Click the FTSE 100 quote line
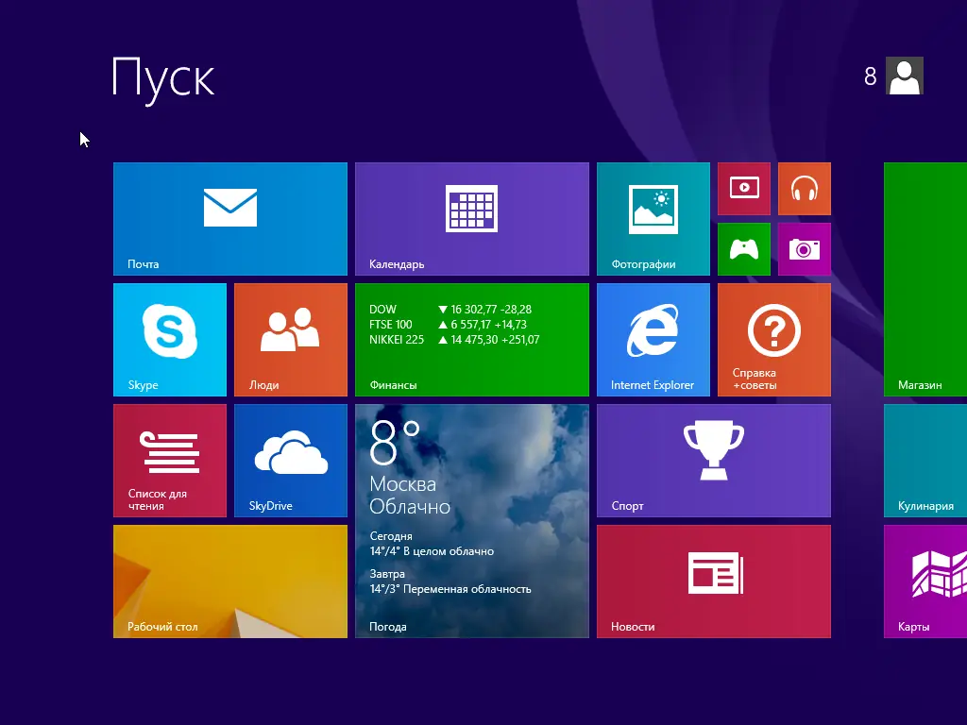This screenshot has width=967, height=725. pos(448,325)
